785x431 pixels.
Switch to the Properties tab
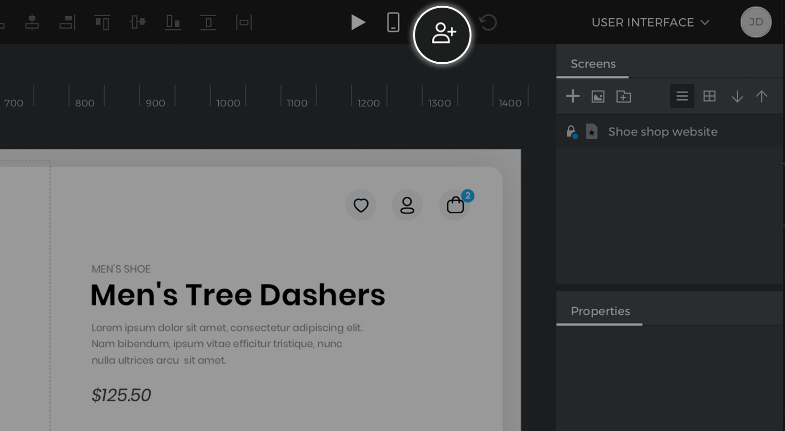[x=600, y=311]
